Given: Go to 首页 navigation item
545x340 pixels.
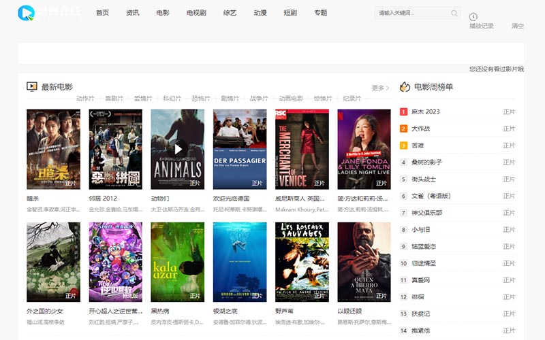Looking at the screenshot, I should pyautogui.click(x=103, y=13).
